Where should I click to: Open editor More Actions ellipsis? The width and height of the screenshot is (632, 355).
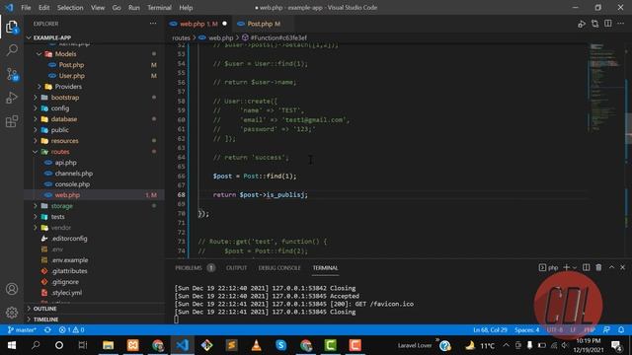pos(621,24)
